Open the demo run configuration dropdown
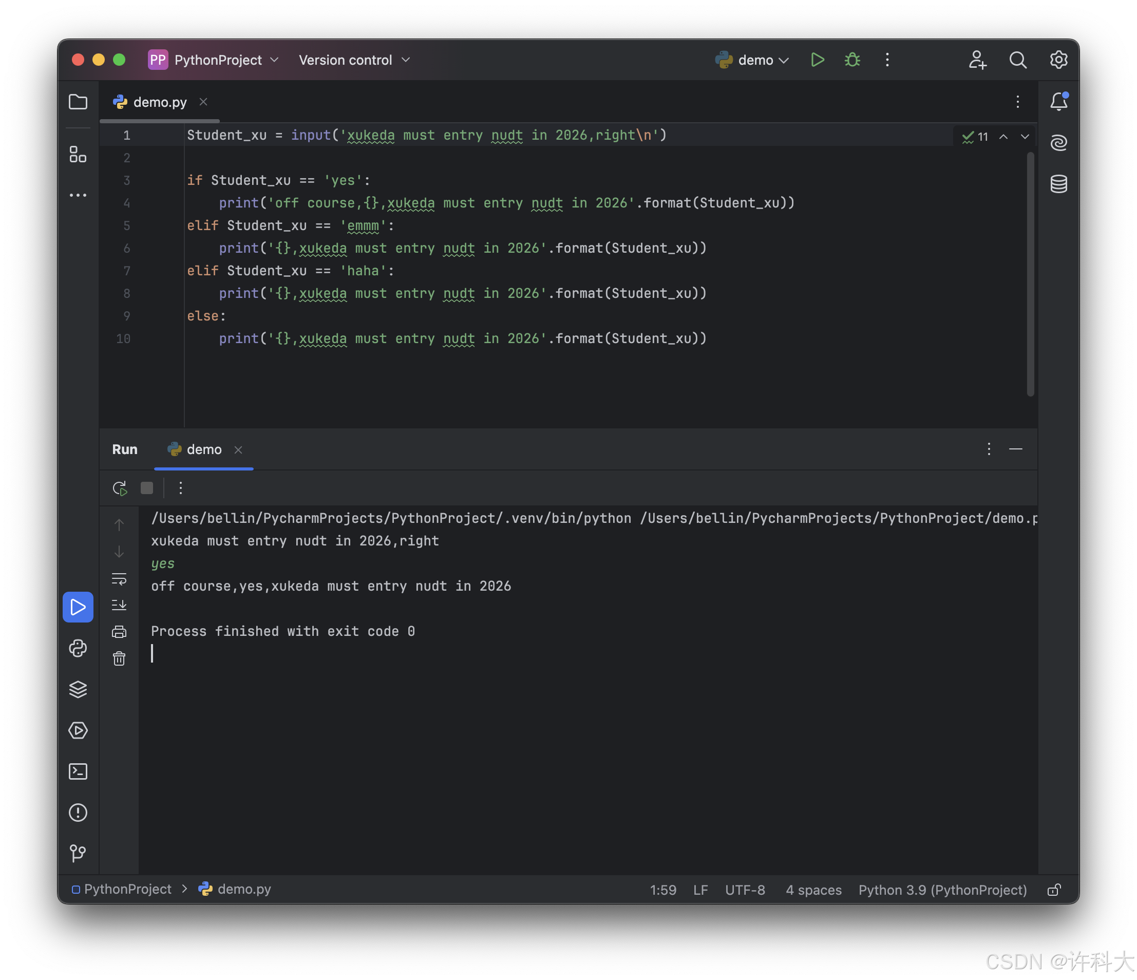The height and width of the screenshot is (980, 1137). tap(752, 60)
